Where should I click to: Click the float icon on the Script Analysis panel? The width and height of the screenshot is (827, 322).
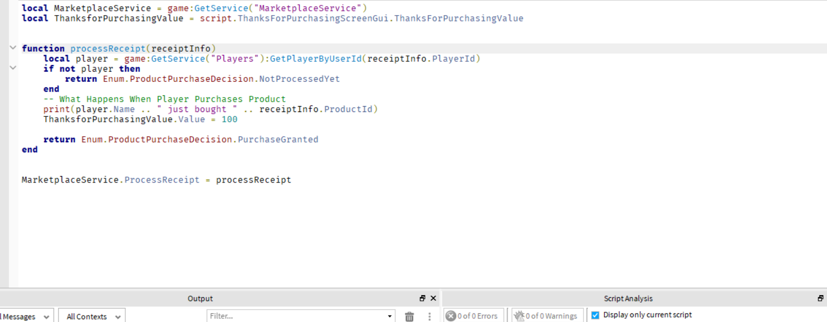[x=820, y=298]
